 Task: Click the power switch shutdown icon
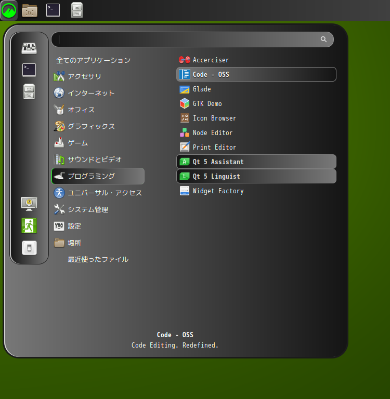click(x=29, y=248)
